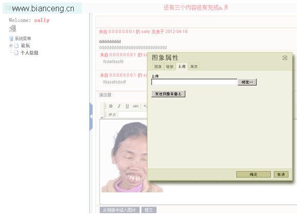The height and width of the screenshot is (216, 297).
Task: Open 个人信息 in the system menu tree
Action: [x=29, y=53]
